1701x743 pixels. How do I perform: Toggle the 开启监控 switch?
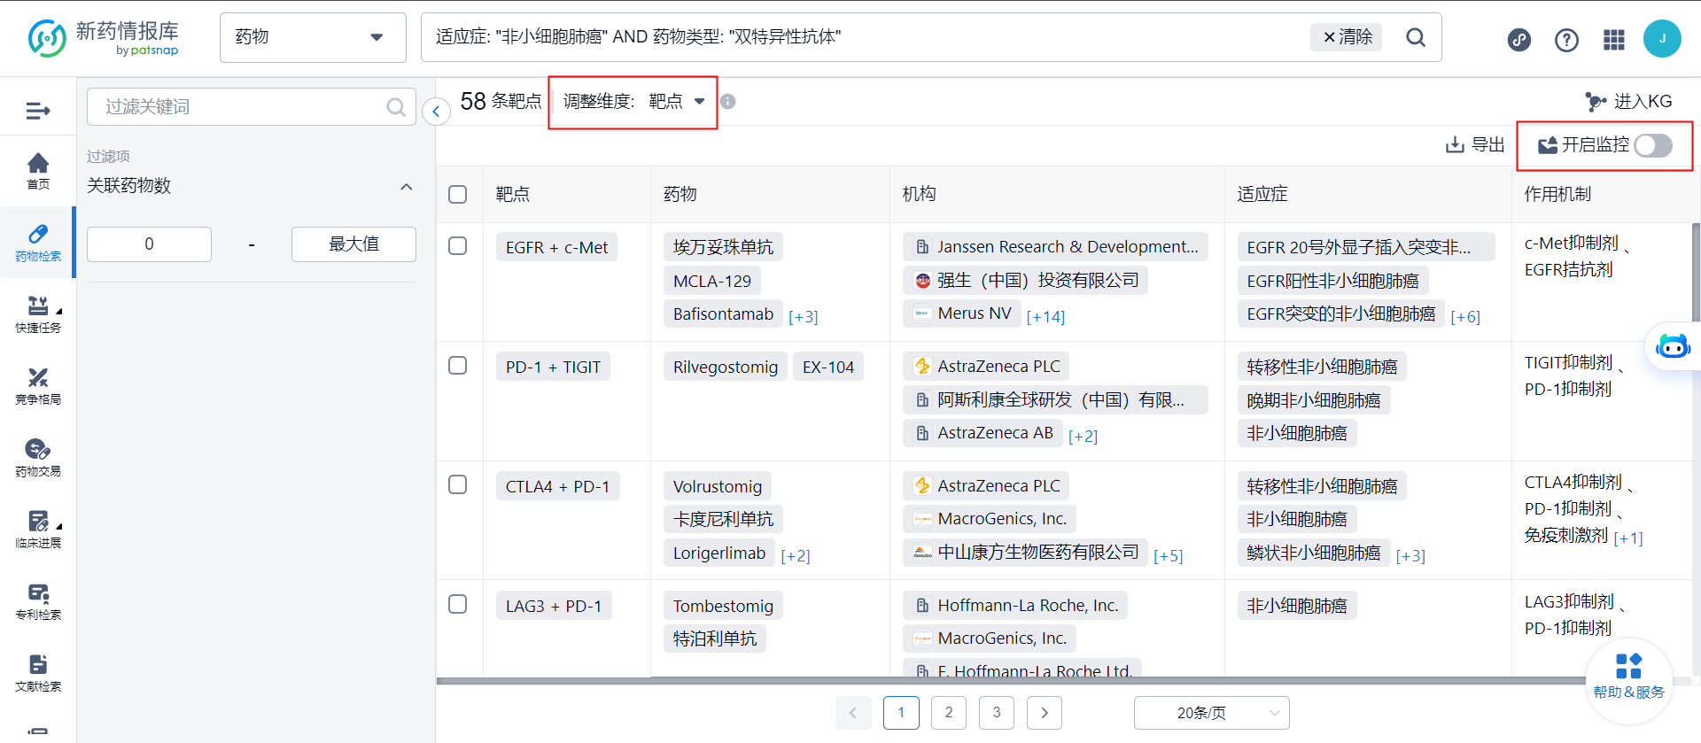click(1653, 145)
